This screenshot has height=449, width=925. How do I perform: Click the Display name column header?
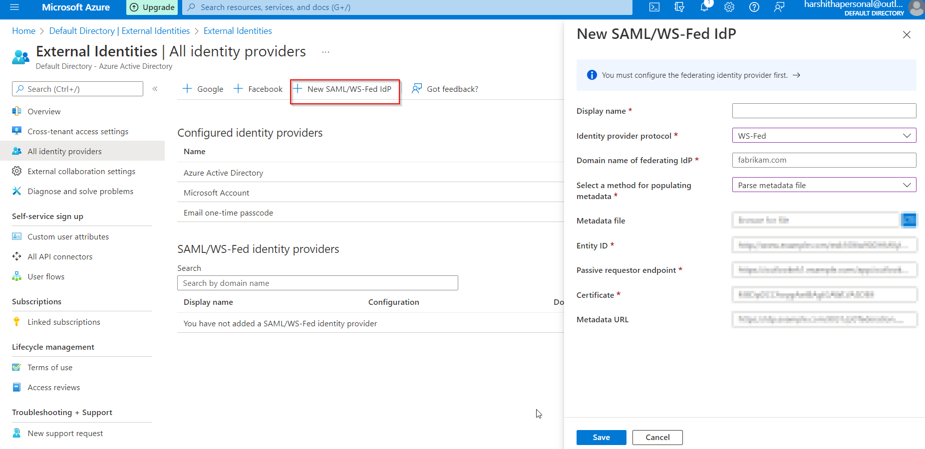(x=208, y=302)
